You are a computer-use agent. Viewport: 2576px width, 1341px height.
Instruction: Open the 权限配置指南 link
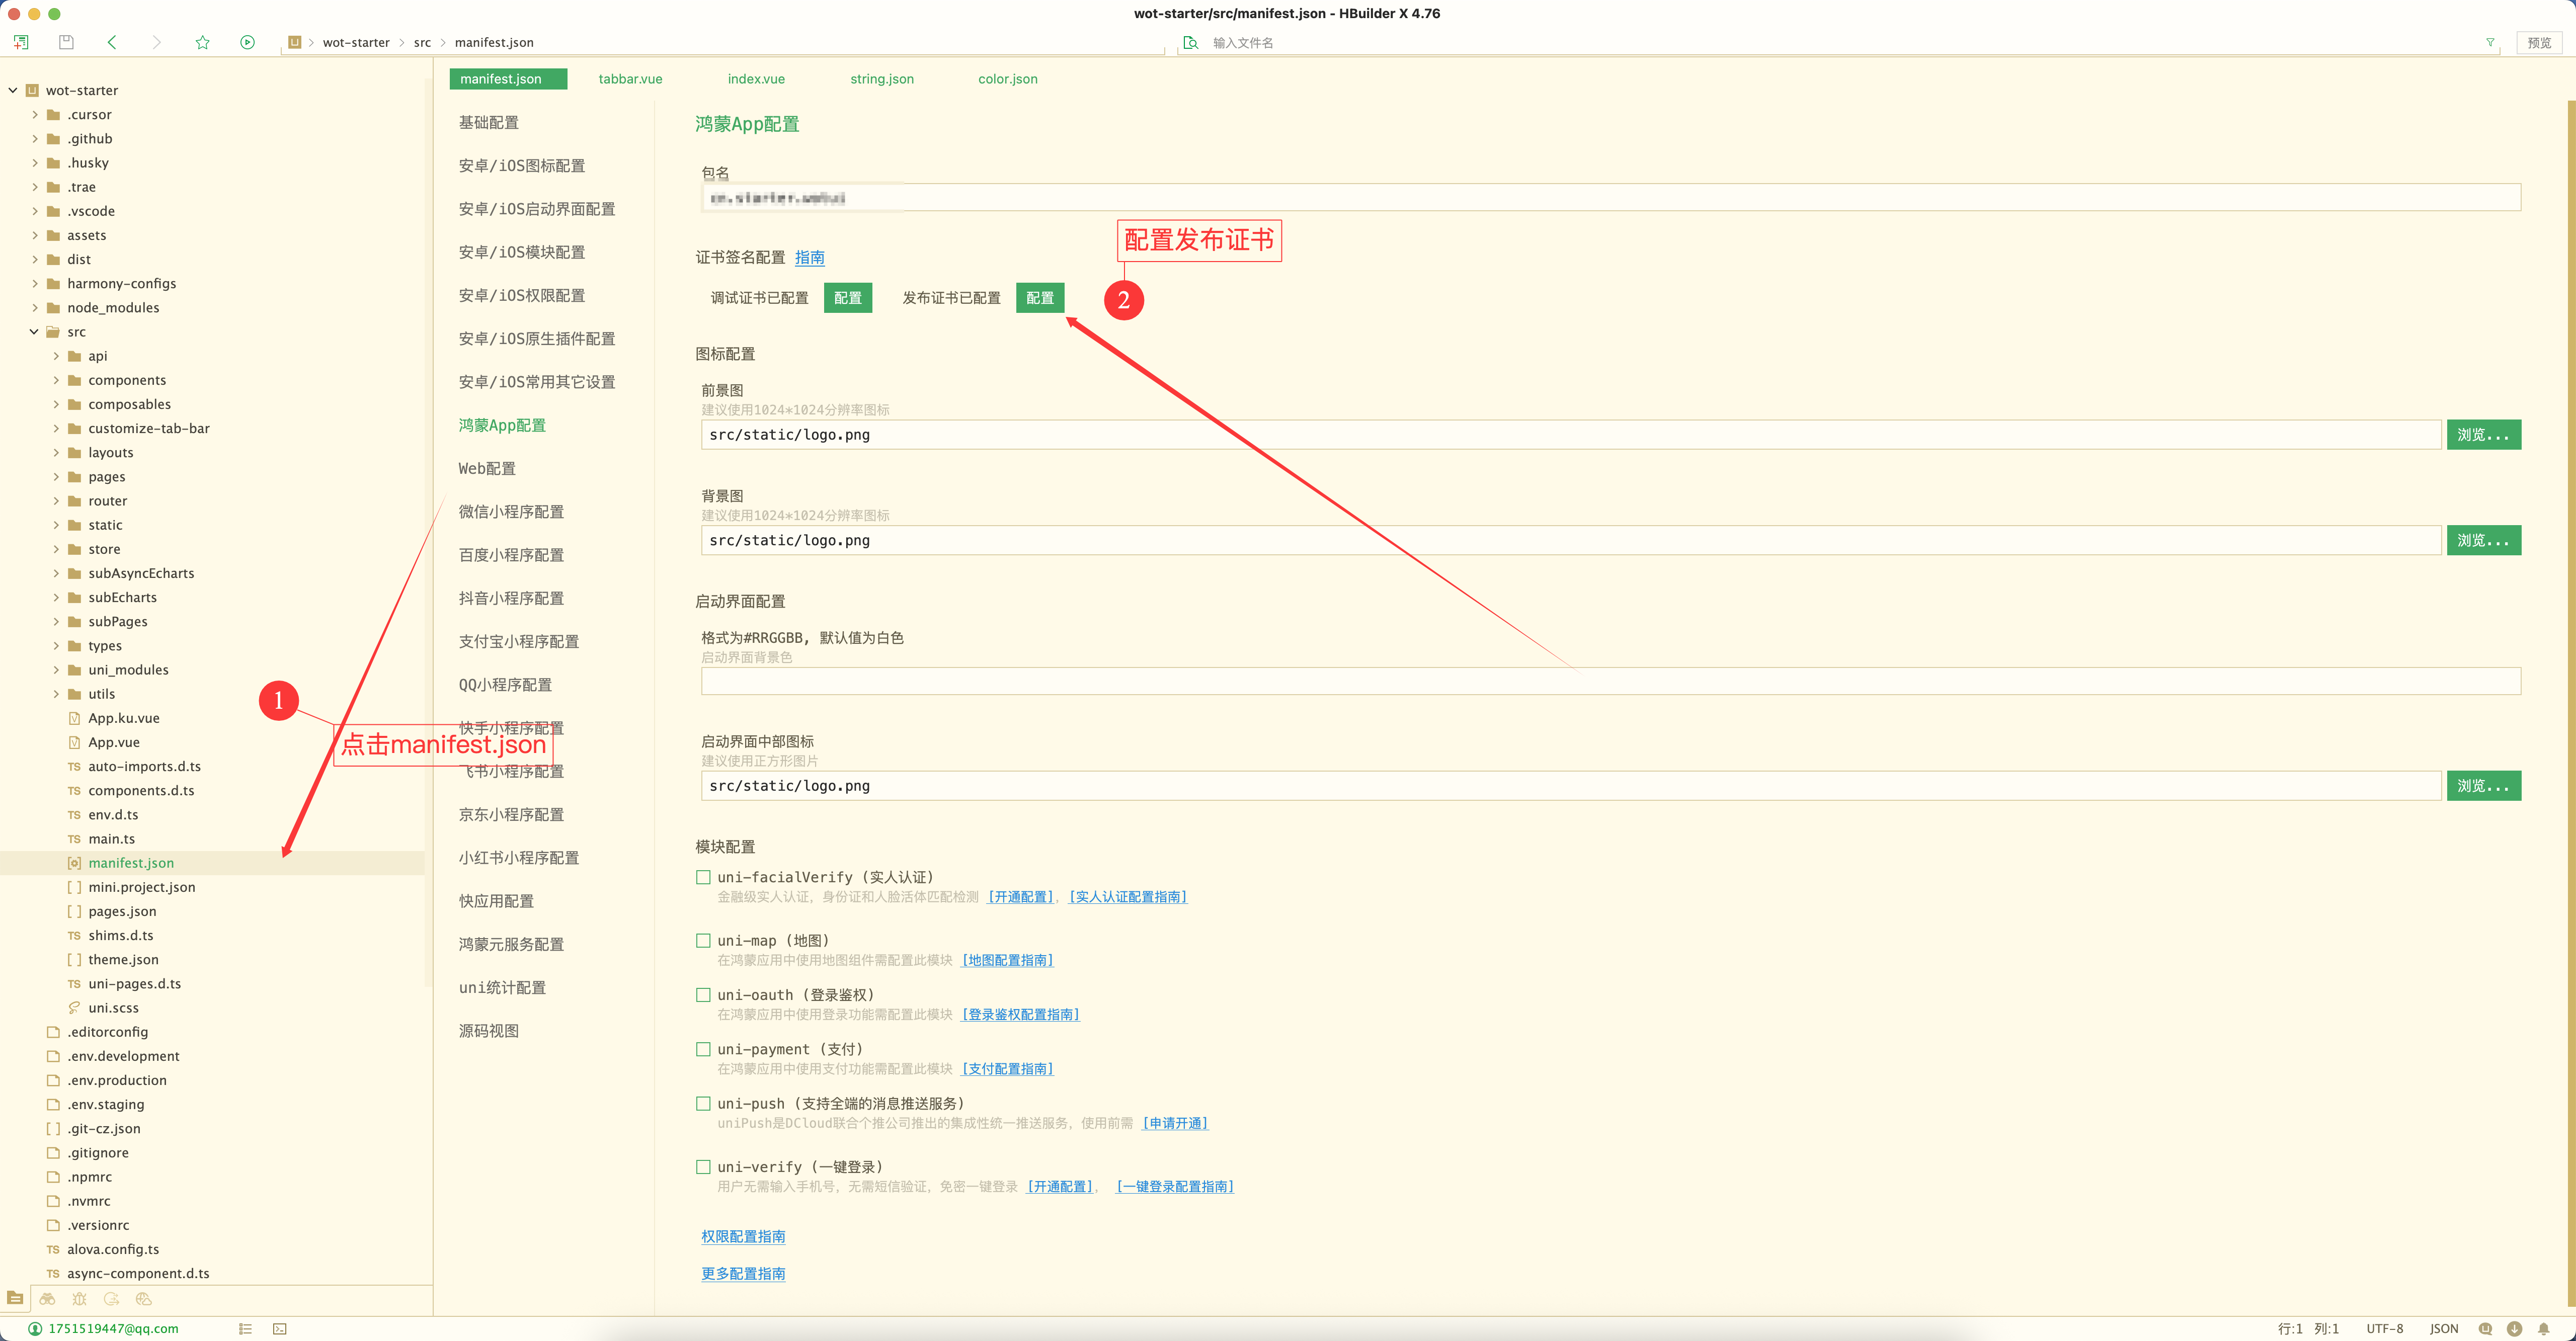click(x=743, y=1237)
